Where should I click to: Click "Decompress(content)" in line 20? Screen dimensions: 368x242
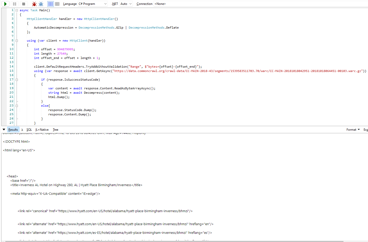(x=101, y=93)
